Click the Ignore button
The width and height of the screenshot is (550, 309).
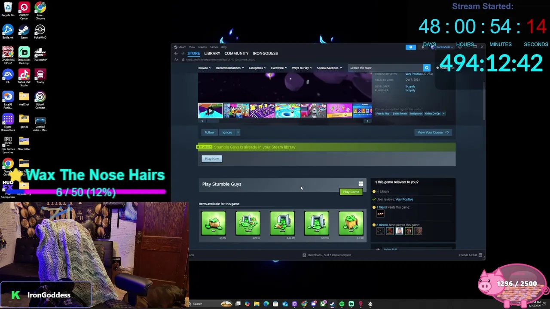[227, 132]
